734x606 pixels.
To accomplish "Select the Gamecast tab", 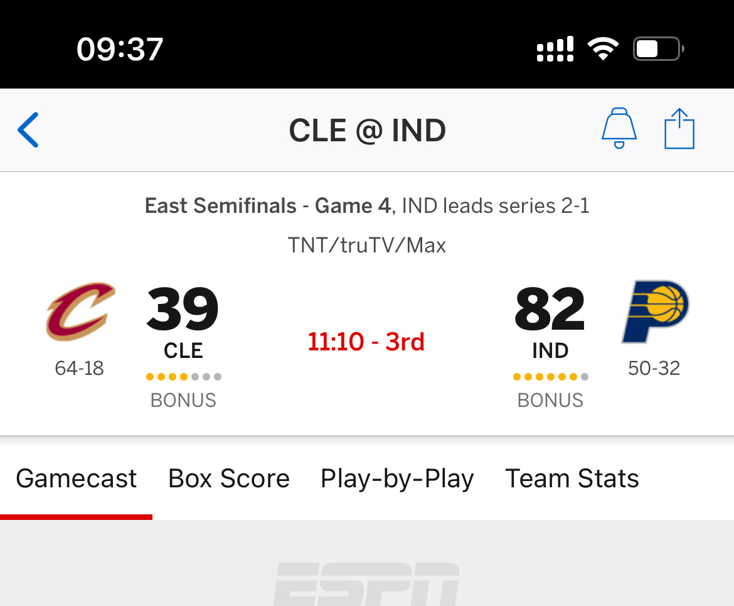I will pos(77,479).
